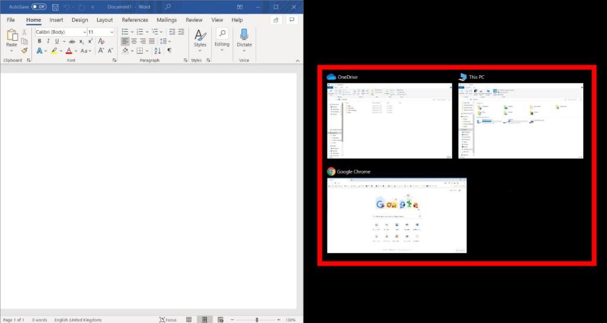
Task: Apply Superscript formatting
Action: (90, 41)
